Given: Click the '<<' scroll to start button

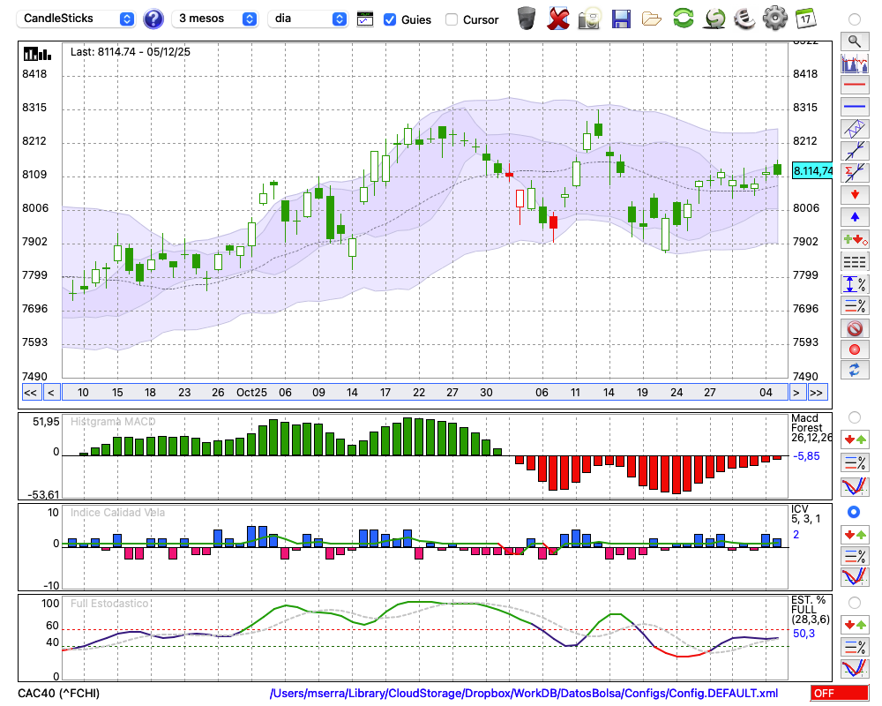Looking at the screenshot, I should [30, 393].
